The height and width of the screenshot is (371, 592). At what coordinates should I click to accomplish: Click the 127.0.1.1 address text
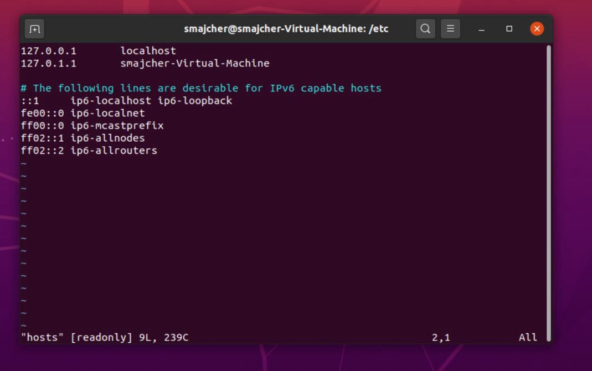(48, 64)
